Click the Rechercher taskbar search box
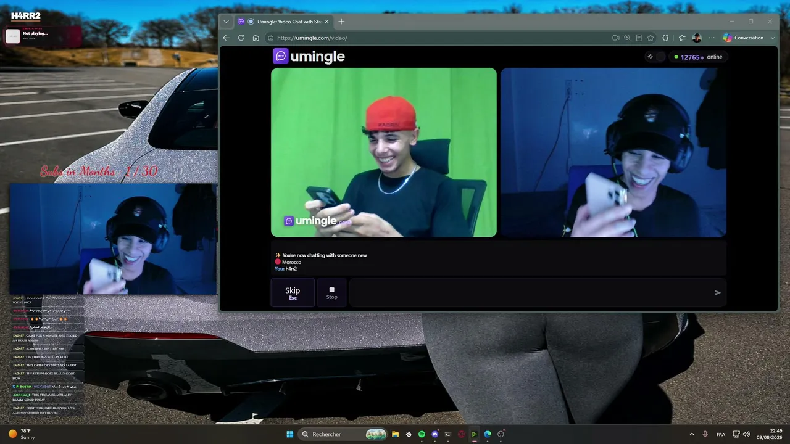This screenshot has height=444, width=790. pyautogui.click(x=343, y=434)
